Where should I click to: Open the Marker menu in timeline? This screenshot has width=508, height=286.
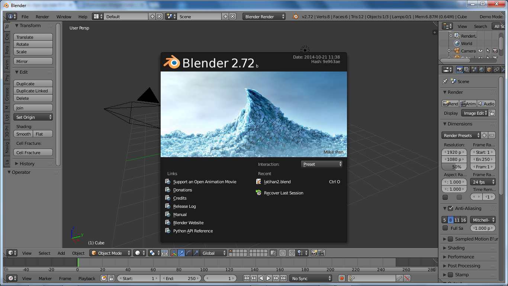point(45,279)
